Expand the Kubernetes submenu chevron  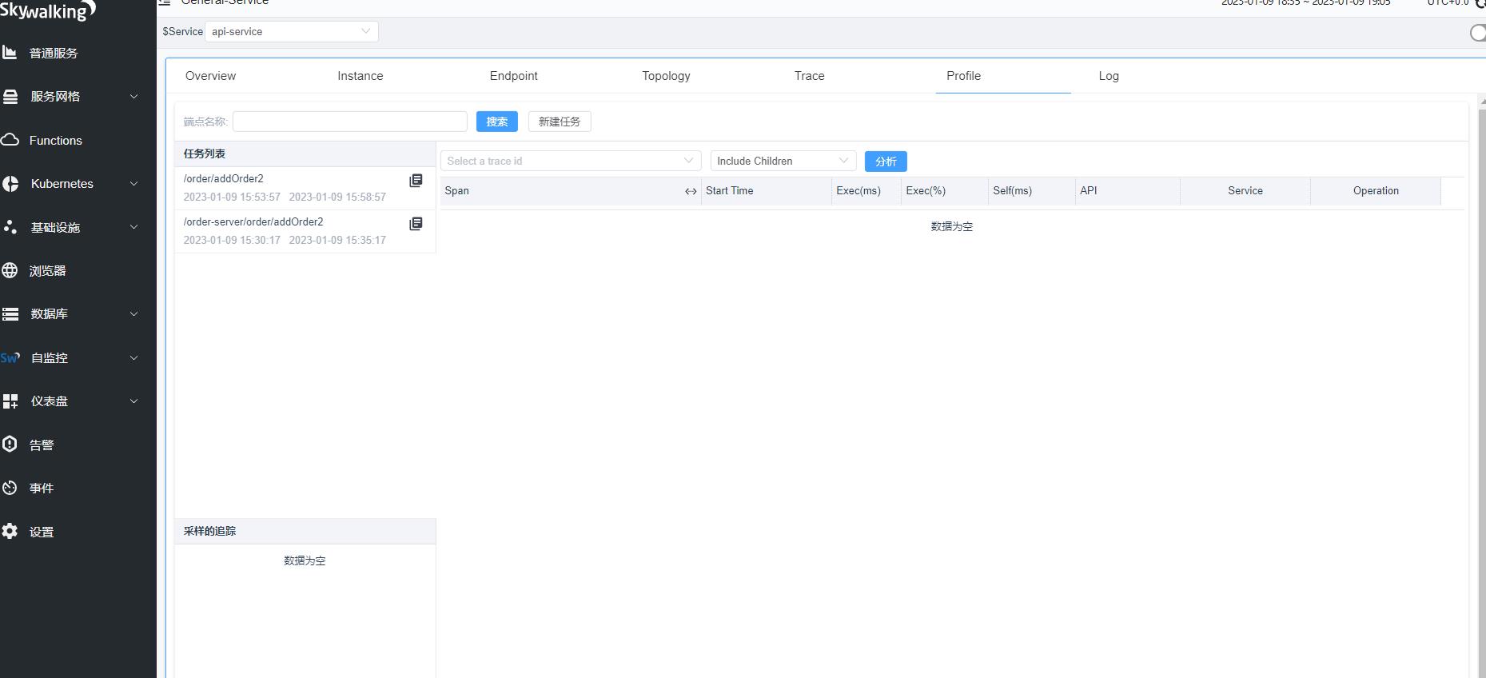coord(134,183)
